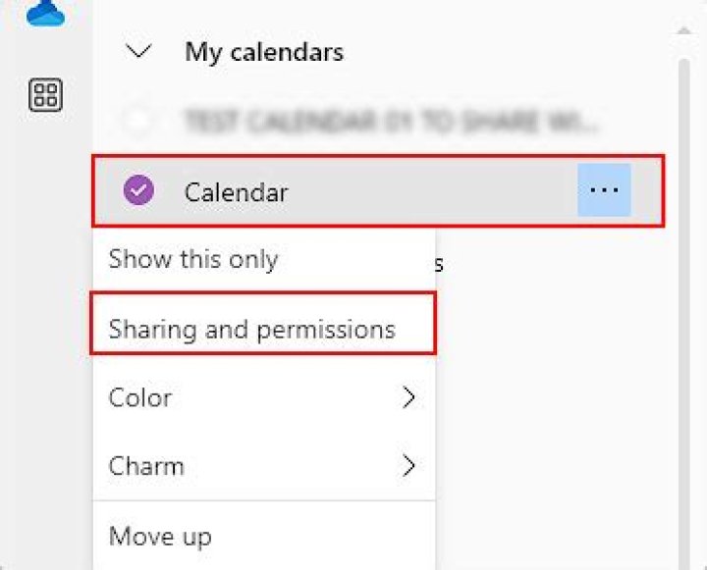707x570 pixels.
Task: Dismiss menu by clicking blank area right of it
Action: (x=550, y=412)
